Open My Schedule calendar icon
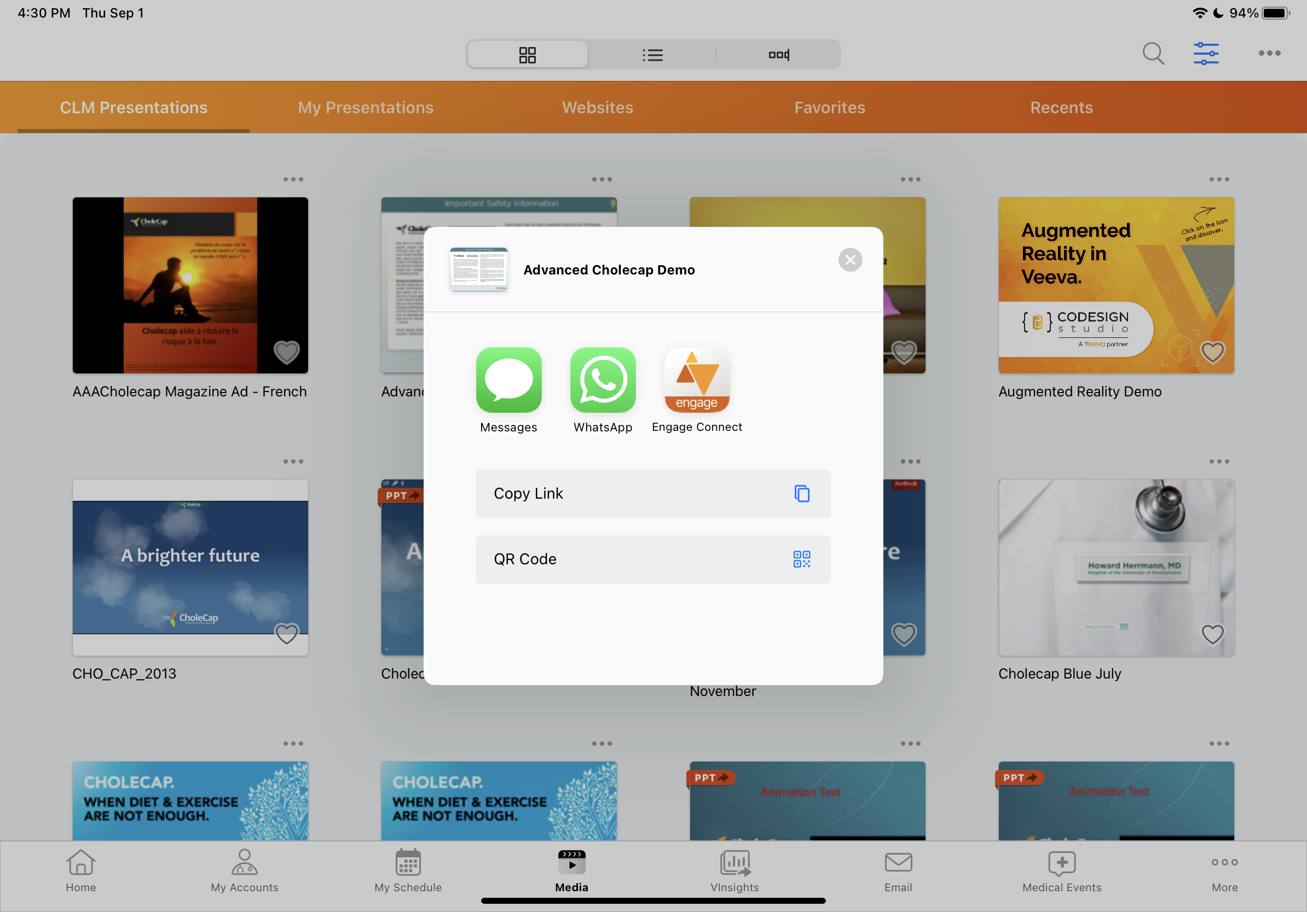This screenshot has width=1307, height=912. [408, 870]
